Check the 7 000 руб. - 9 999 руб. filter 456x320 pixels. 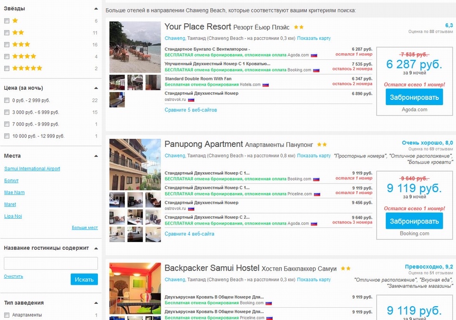7,124
